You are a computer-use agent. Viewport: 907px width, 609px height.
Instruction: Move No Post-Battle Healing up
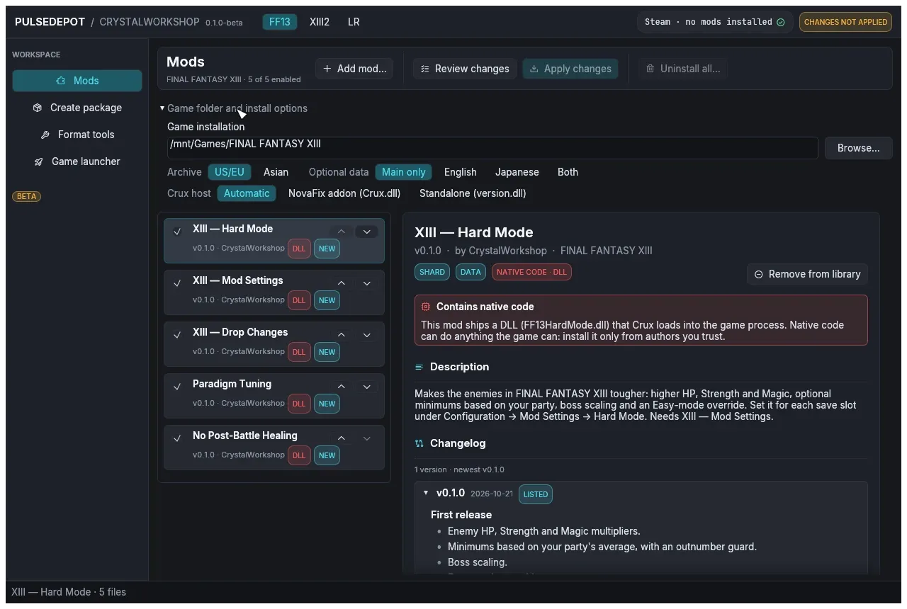pyautogui.click(x=341, y=438)
